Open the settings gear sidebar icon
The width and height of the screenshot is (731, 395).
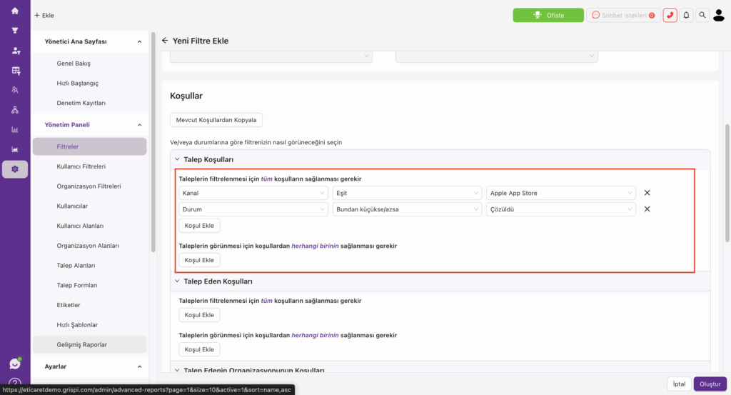15,169
